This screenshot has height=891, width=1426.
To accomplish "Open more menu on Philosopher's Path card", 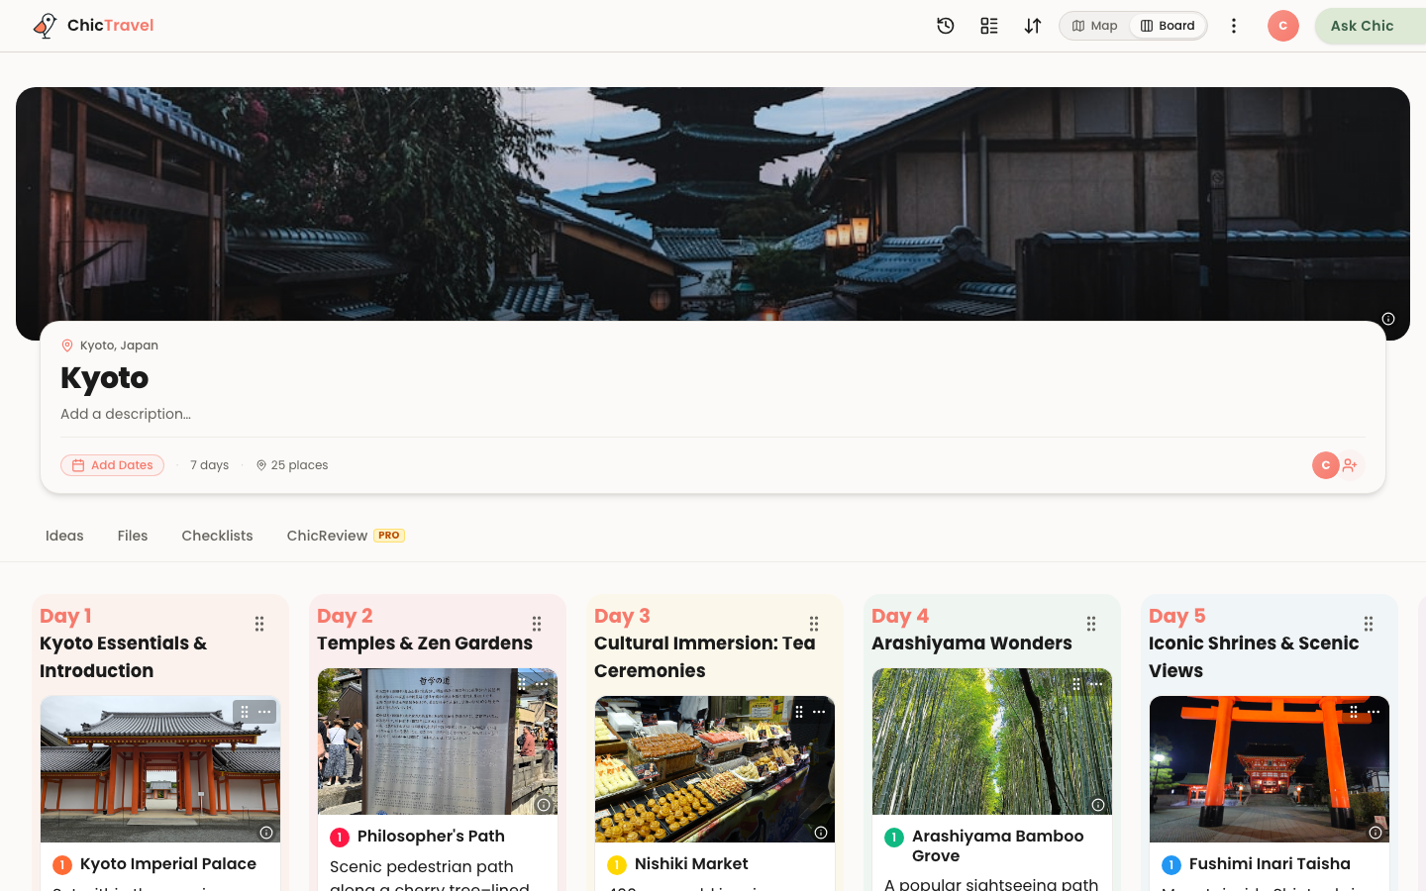I will (542, 684).
